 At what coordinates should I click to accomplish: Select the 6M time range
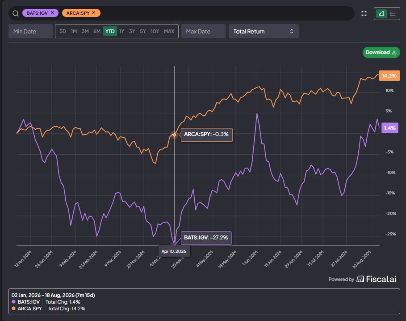[x=97, y=31]
